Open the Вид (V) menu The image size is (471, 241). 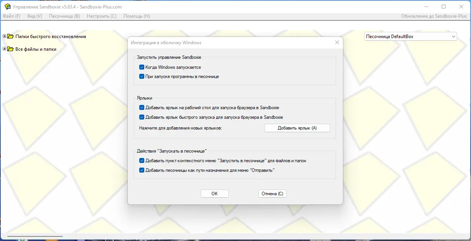pos(35,16)
